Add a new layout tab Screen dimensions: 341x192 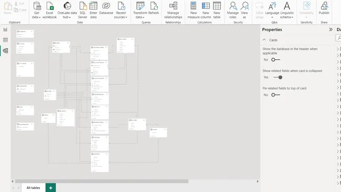click(x=51, y=188)
